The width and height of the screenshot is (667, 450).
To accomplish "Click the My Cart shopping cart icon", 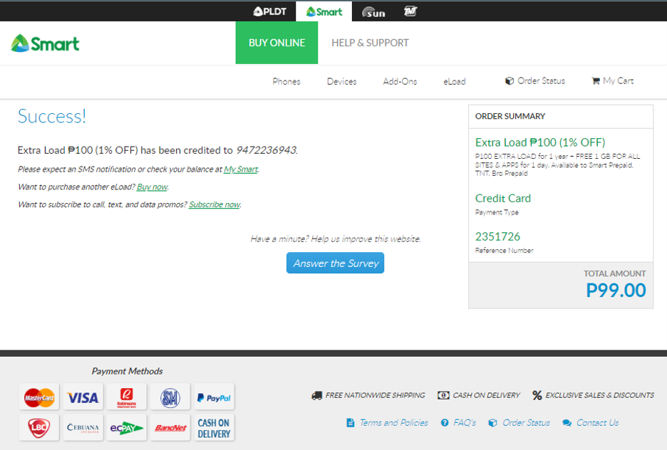I will coord(596,80).
